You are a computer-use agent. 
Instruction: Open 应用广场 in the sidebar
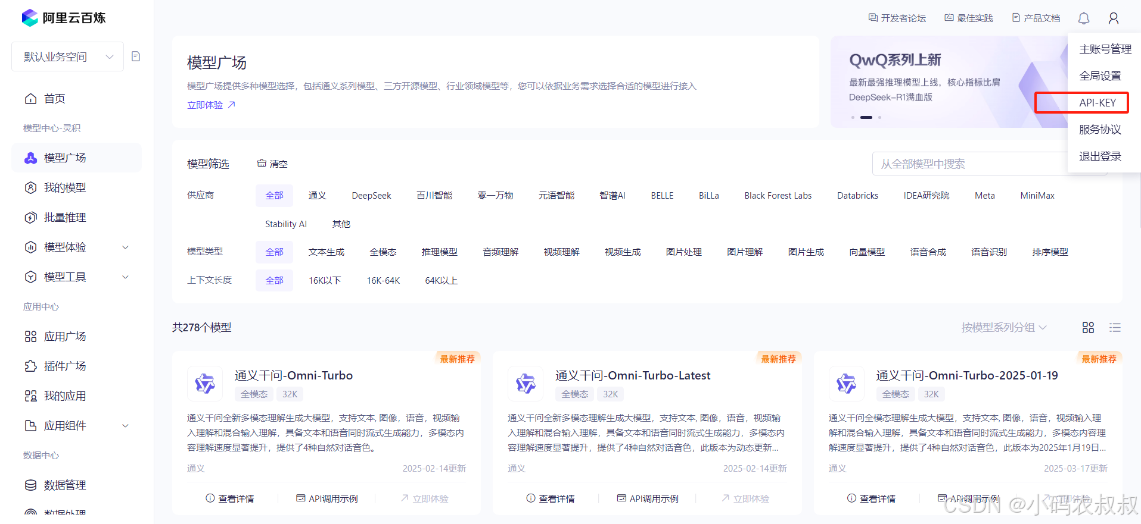[76, 336]
